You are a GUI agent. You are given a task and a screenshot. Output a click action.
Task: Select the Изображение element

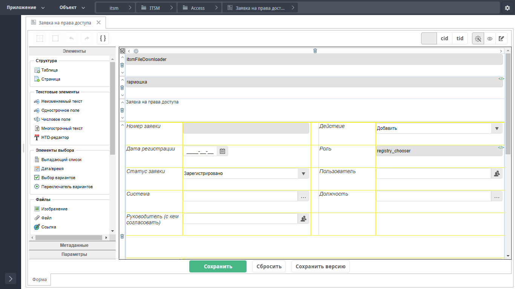pyautogui.click(x=51, y=209)
